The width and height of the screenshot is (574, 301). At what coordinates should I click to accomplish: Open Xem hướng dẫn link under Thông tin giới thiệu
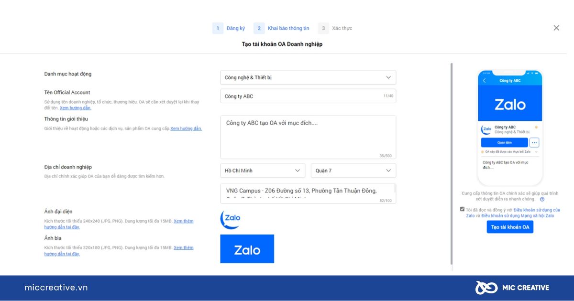pos(186,129)
